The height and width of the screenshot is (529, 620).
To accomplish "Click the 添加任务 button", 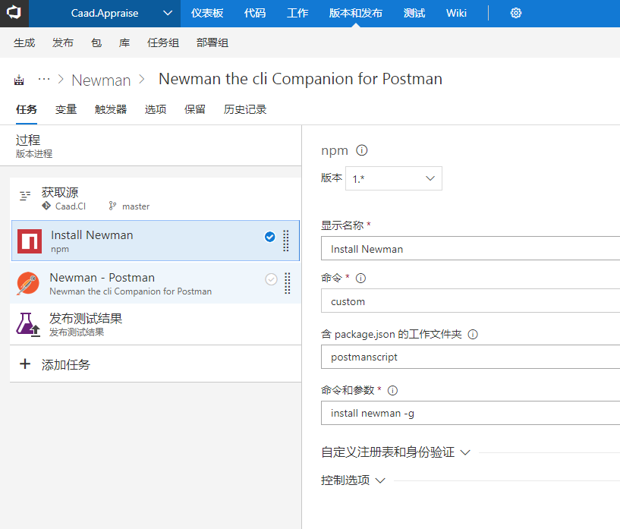I will coord(155,364).
